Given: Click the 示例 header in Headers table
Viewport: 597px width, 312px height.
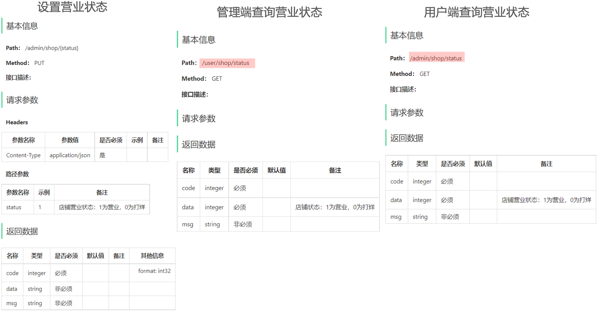Looking at the screenshot, I should pos(137,140).
